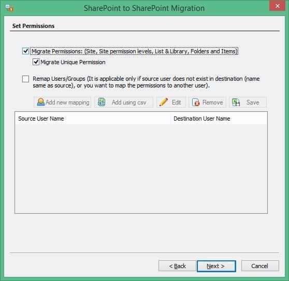Viewport: 289px width, 281px height.
Task: Click the Add using csv label
Action: point(129,102)
